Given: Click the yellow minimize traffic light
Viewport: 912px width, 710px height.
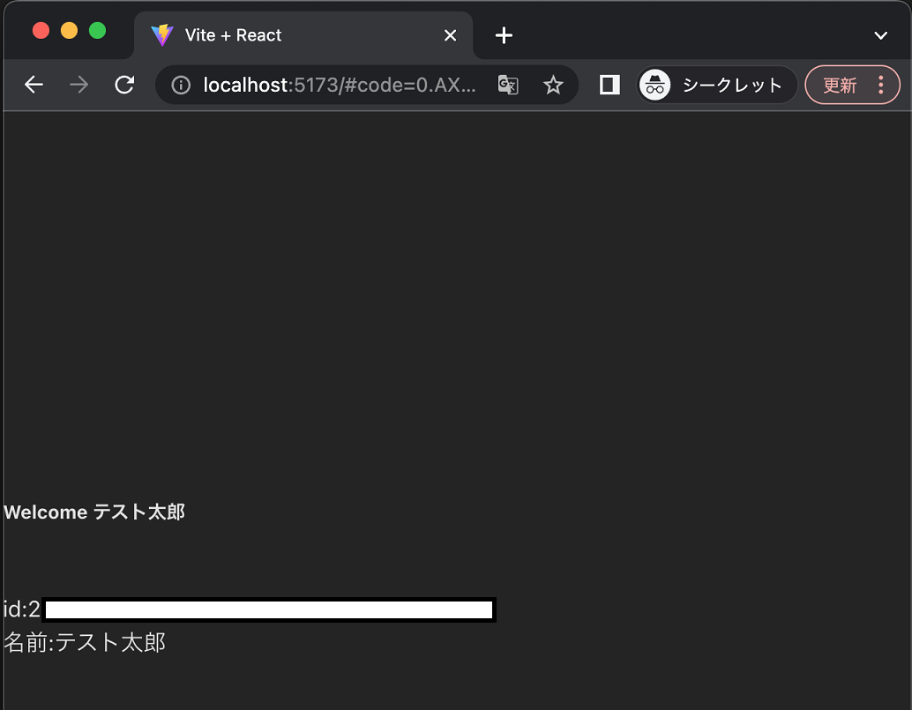Looking at the screenshot, I should [68, 29].
